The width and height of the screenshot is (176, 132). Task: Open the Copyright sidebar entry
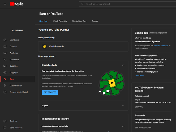[18, 72]
